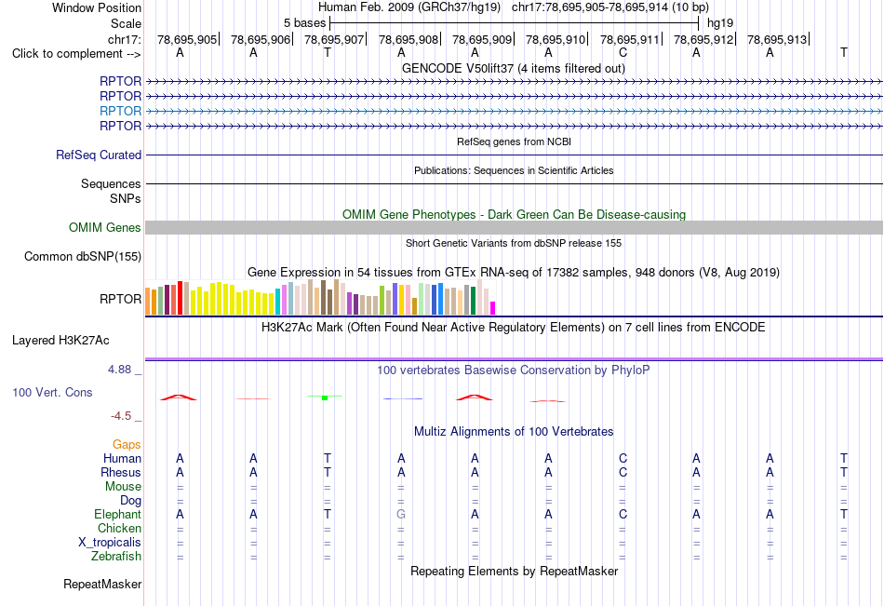The height and width of the screenshot is (606, 884).
Task: Select the X_tropicalis alignment row label
Action: coord(110,543)
